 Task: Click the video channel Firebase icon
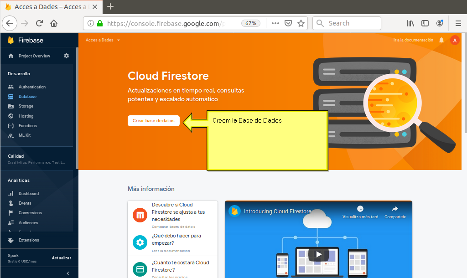(x=235, y=211)
